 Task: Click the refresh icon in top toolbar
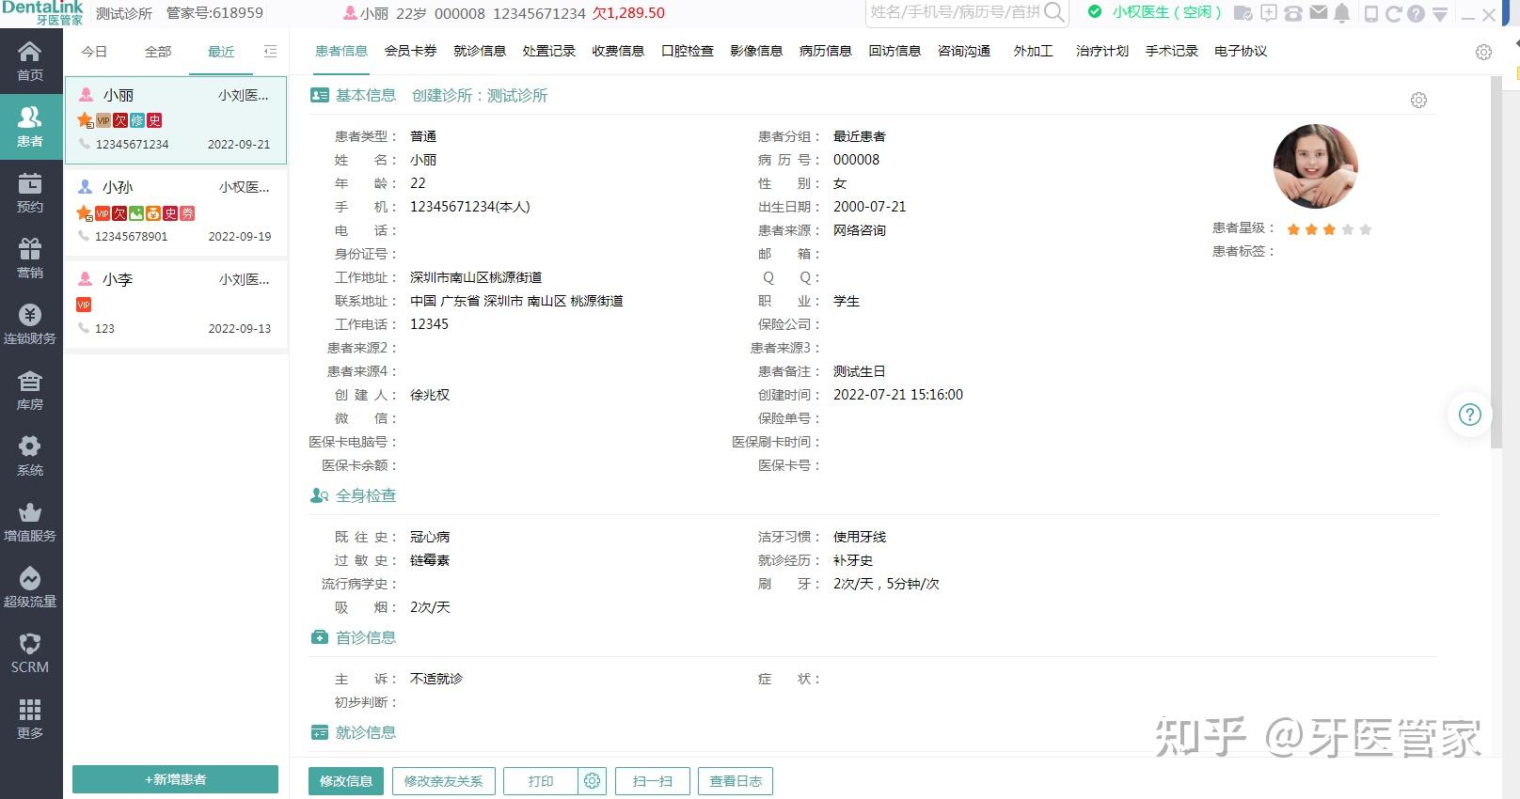[x=1393, y=14]
